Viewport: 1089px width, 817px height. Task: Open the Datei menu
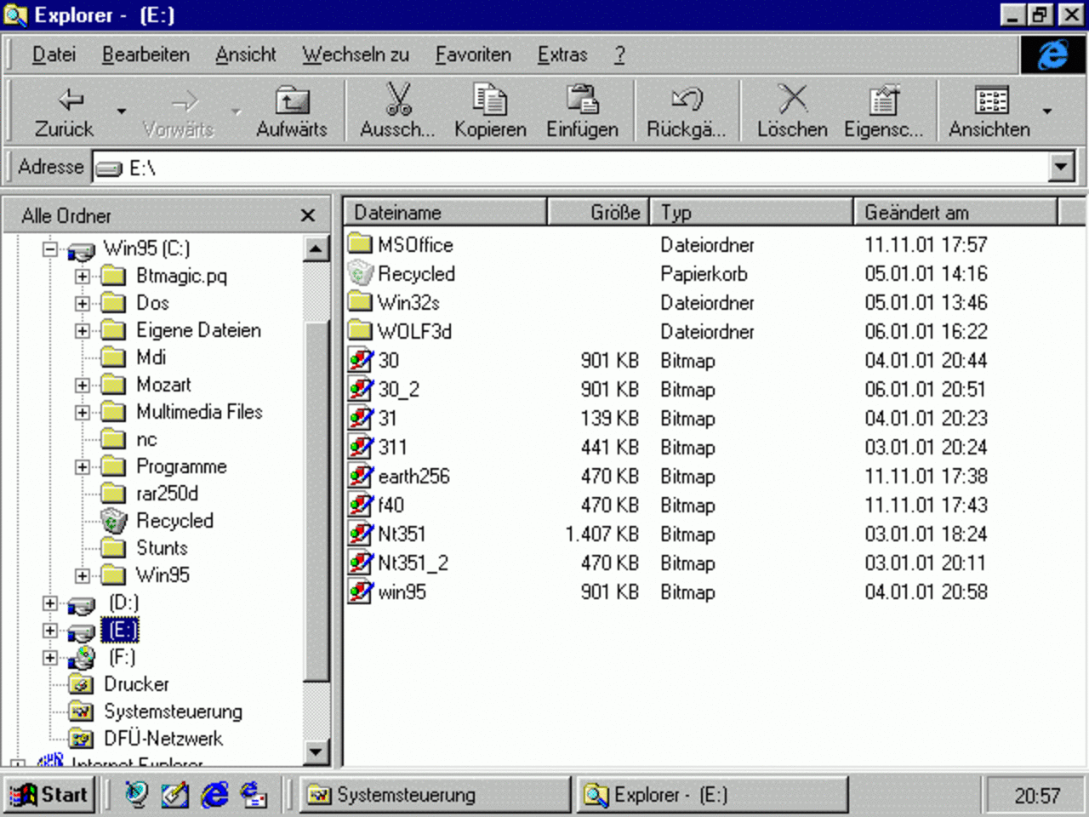pyautogui.click(x=54, y=54)
